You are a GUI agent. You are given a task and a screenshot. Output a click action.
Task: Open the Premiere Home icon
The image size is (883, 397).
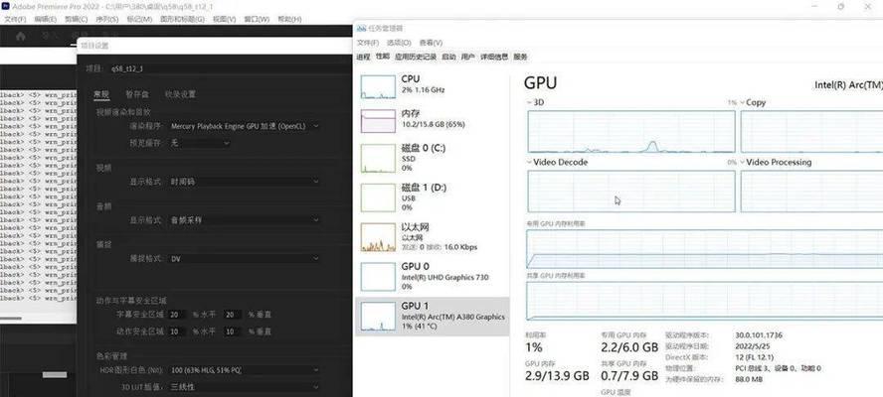(21, 37)
